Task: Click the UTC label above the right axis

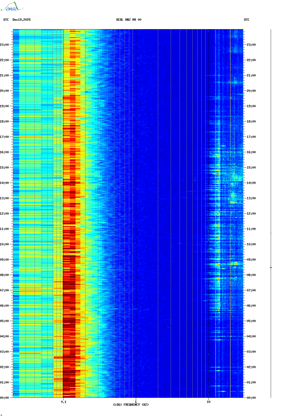Action: point(247,20)
